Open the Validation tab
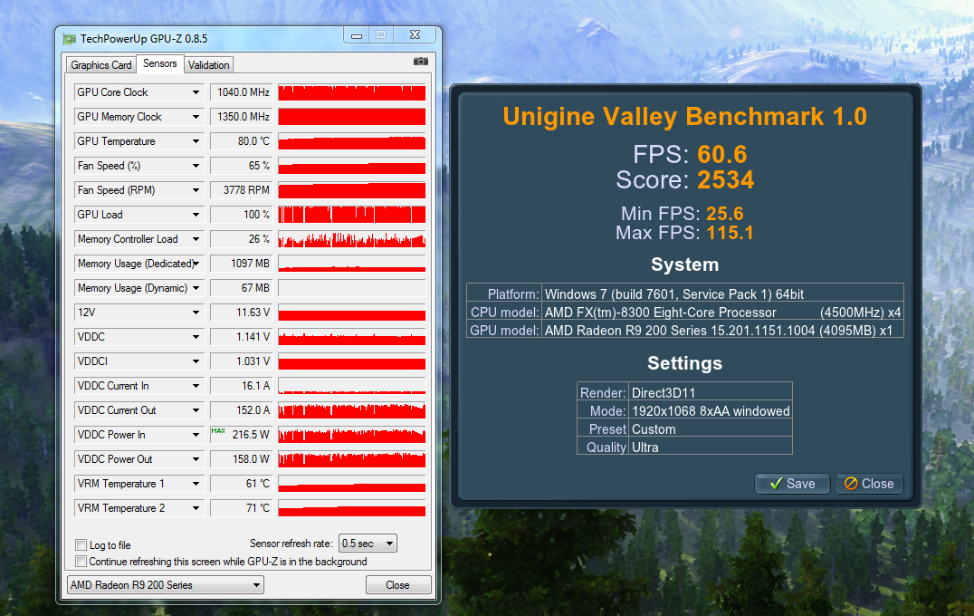Image resolution: width=974 pixels, height=616 pixels. (x=209, y=64)
